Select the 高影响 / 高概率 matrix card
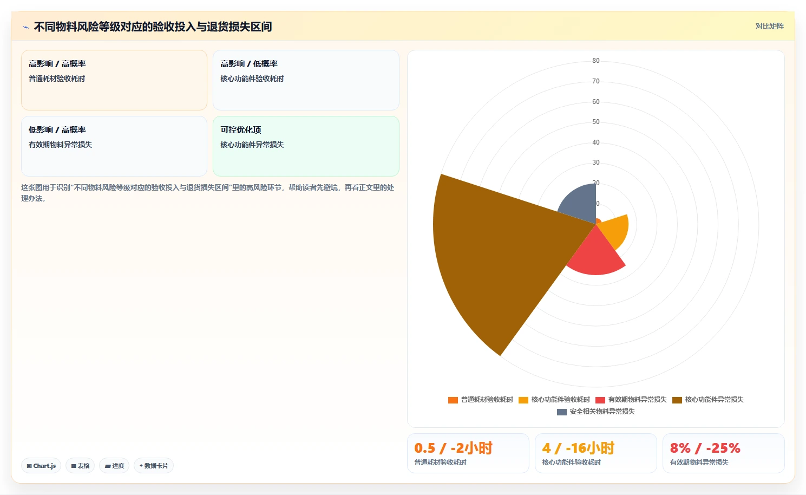Viewport: 806px width, 495px height. click(114, 80)
